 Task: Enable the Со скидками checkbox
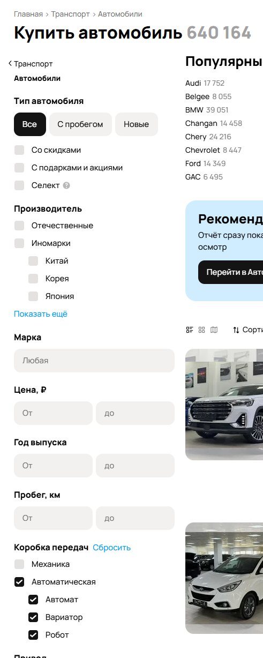[20, 150]
